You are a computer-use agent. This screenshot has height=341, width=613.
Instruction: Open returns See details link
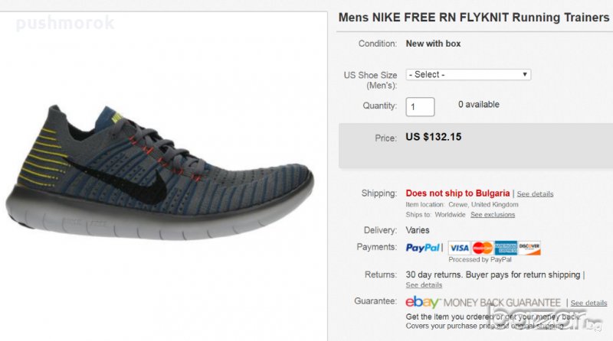pos(424,285)
